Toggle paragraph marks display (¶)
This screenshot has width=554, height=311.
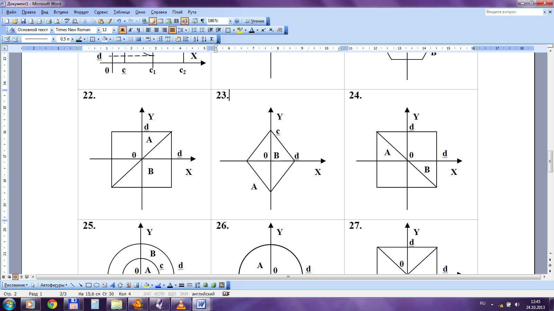[x=203, y=21]
